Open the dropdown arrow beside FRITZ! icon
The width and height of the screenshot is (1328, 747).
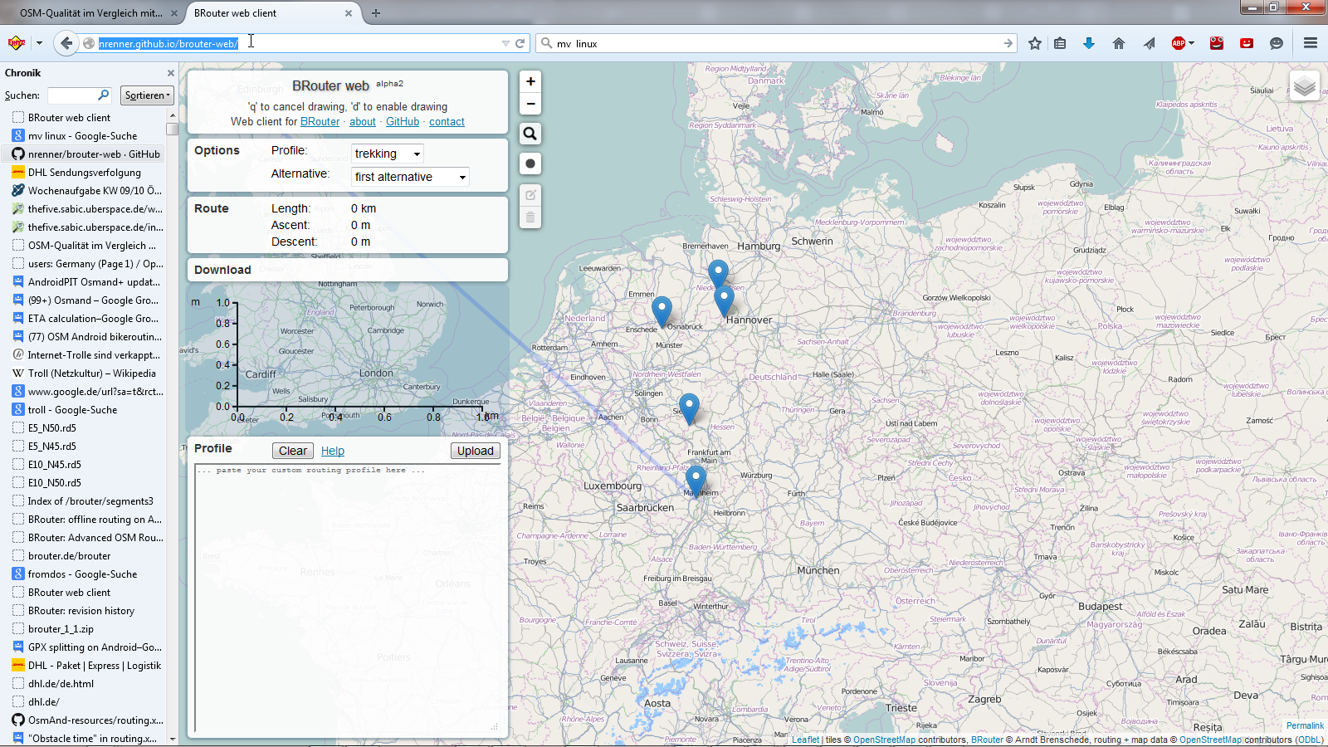pyautogui.click(x=39, y=43)
